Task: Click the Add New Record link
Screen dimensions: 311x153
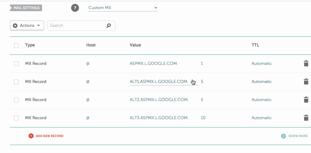Action: coord(50,136)
